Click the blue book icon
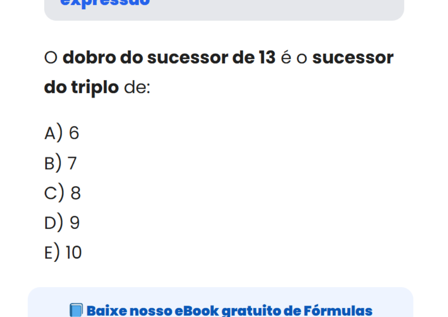Viewport: 448px width, 317px height. [76, 310]
